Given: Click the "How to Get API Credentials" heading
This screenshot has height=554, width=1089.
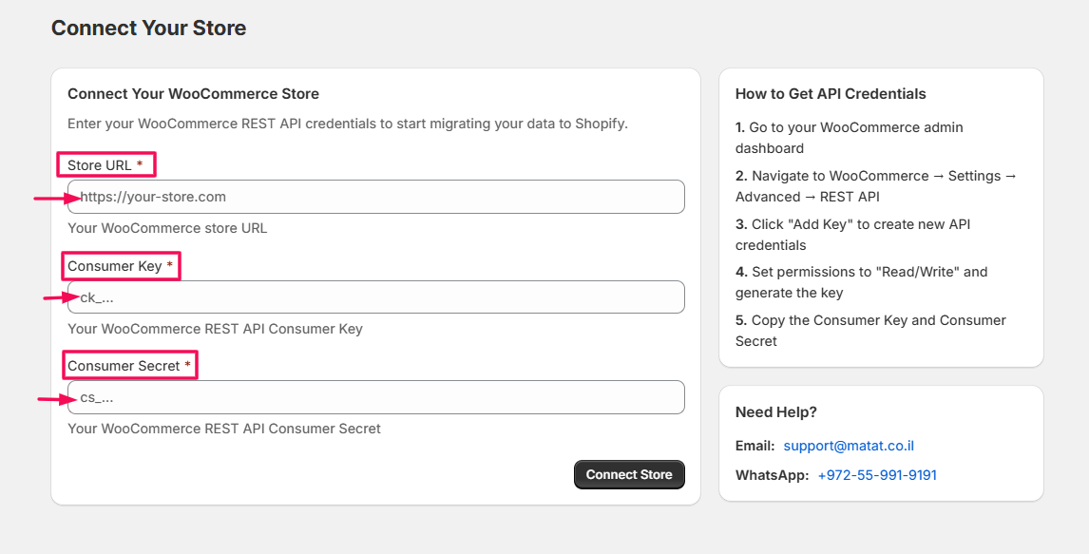Looking at the screenshot, I should [830, 94].
